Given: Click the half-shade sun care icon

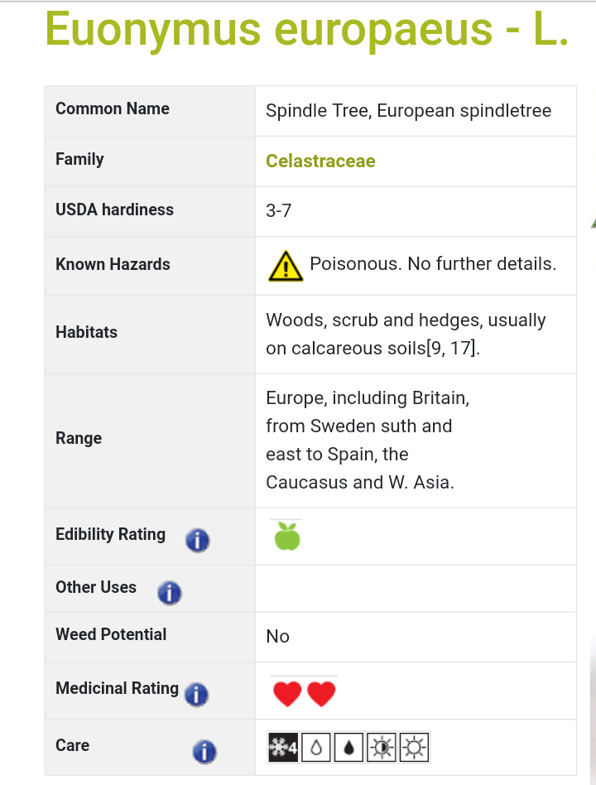Looking at the screenshot, I should point(382,748).
